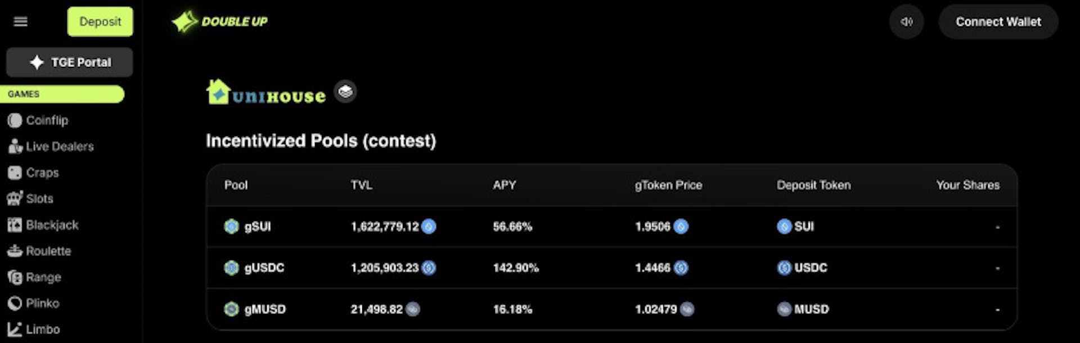This screenshot has height=343, width=1080.
Task: Click the Limbo chart icon
Action: pyautogui.click(x=15, y=330)
